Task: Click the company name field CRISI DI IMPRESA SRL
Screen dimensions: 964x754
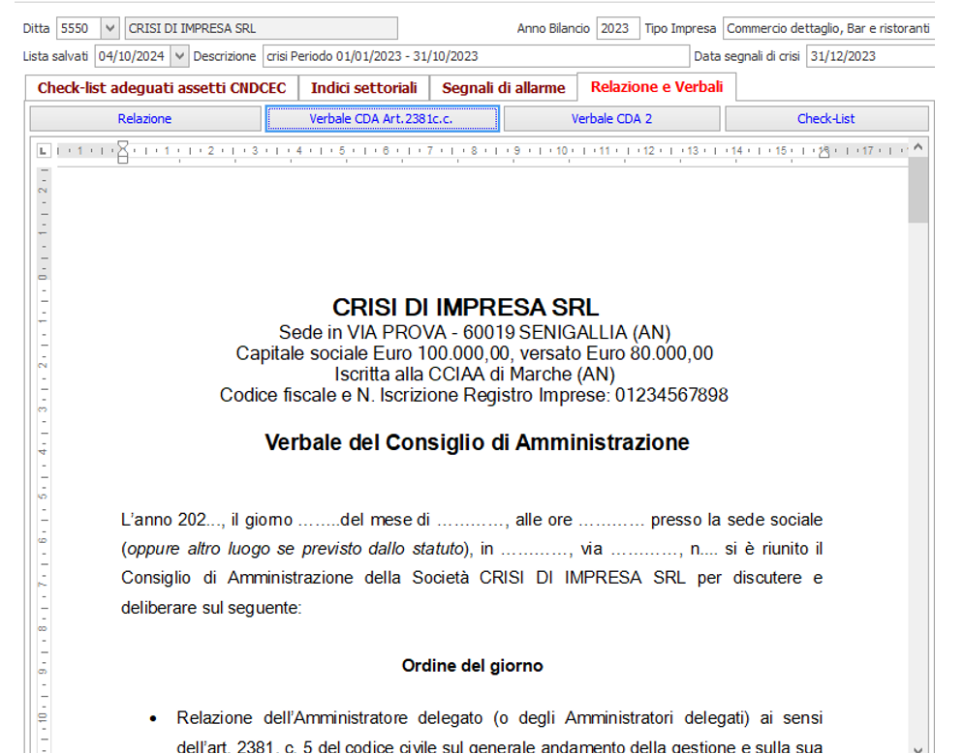Action: [x=262, y=28]
